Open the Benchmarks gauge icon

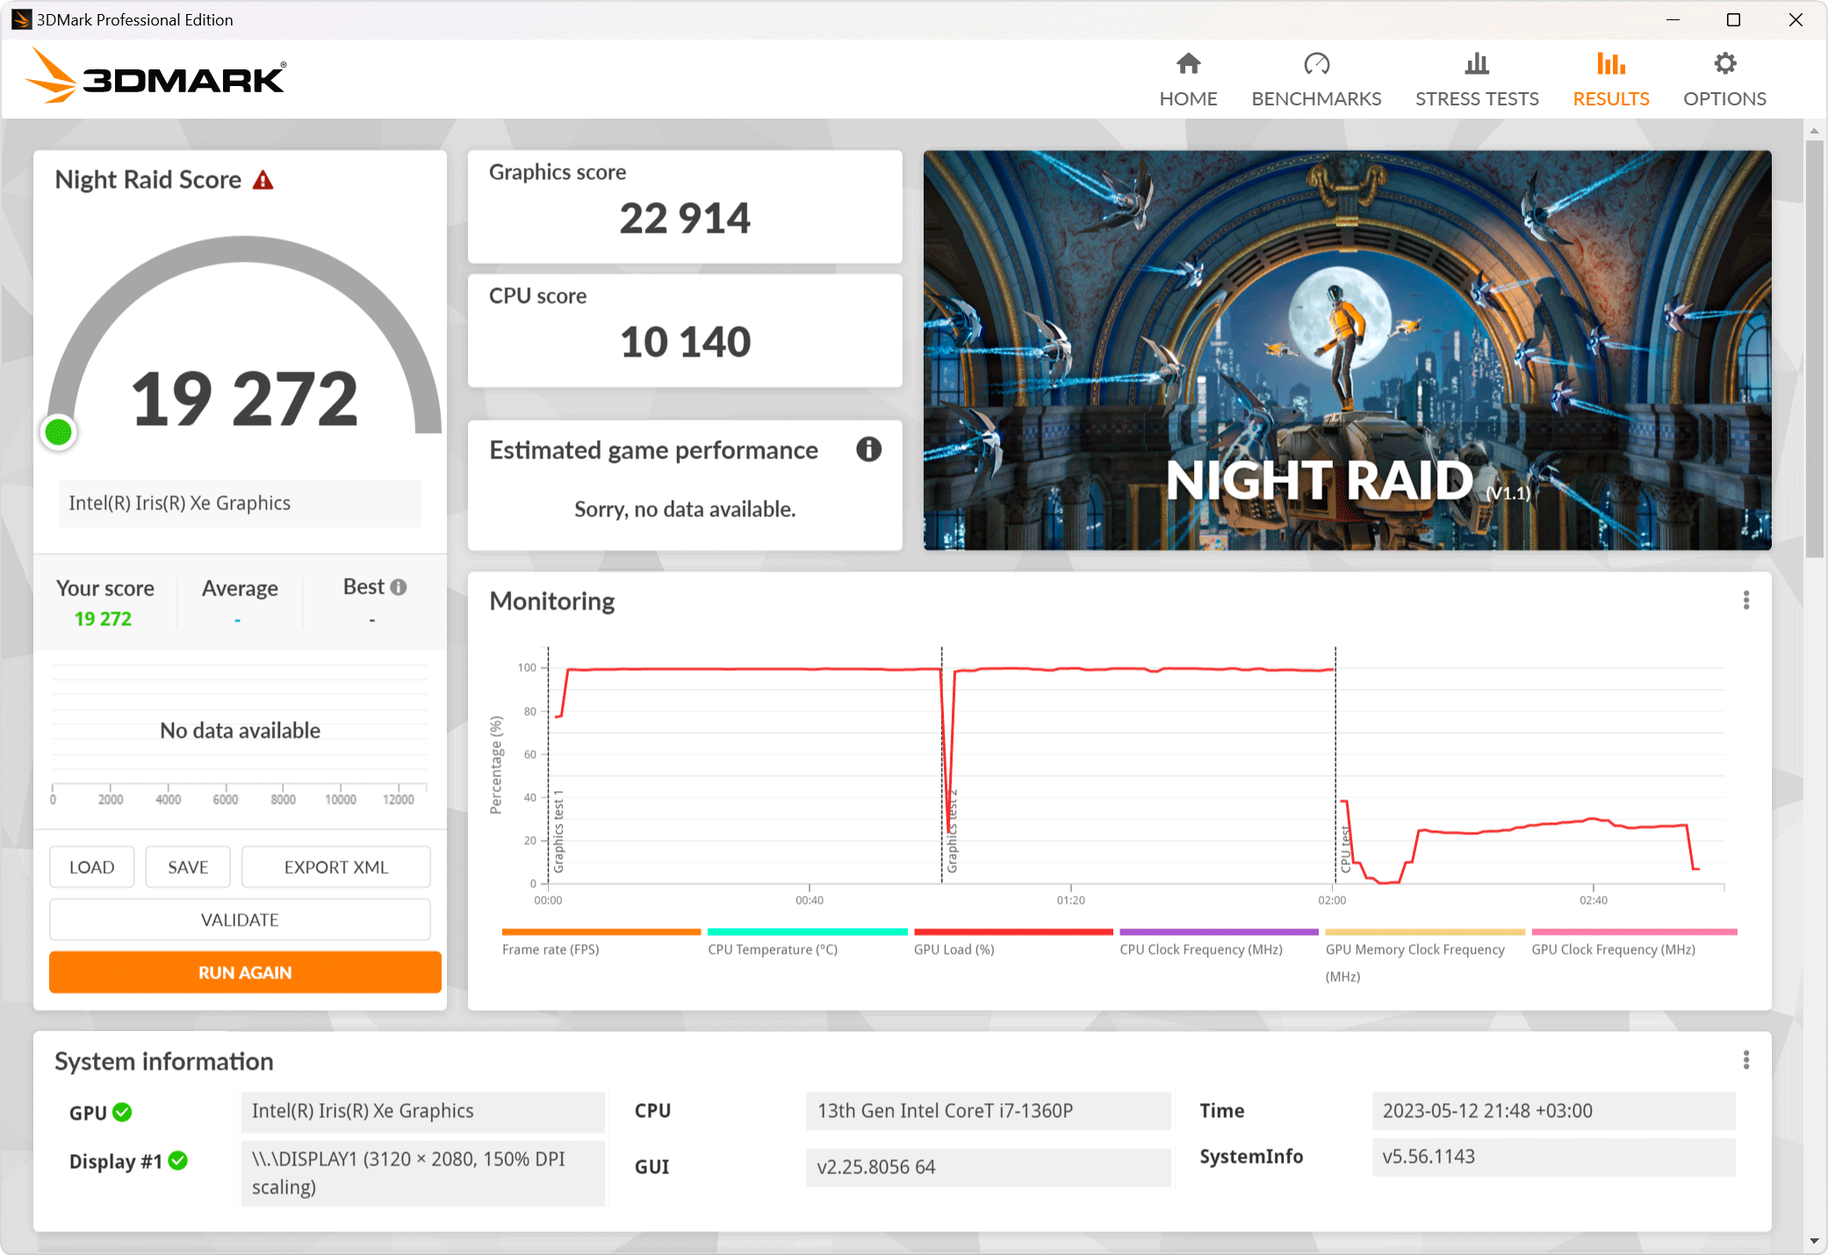click(1316, 64)
